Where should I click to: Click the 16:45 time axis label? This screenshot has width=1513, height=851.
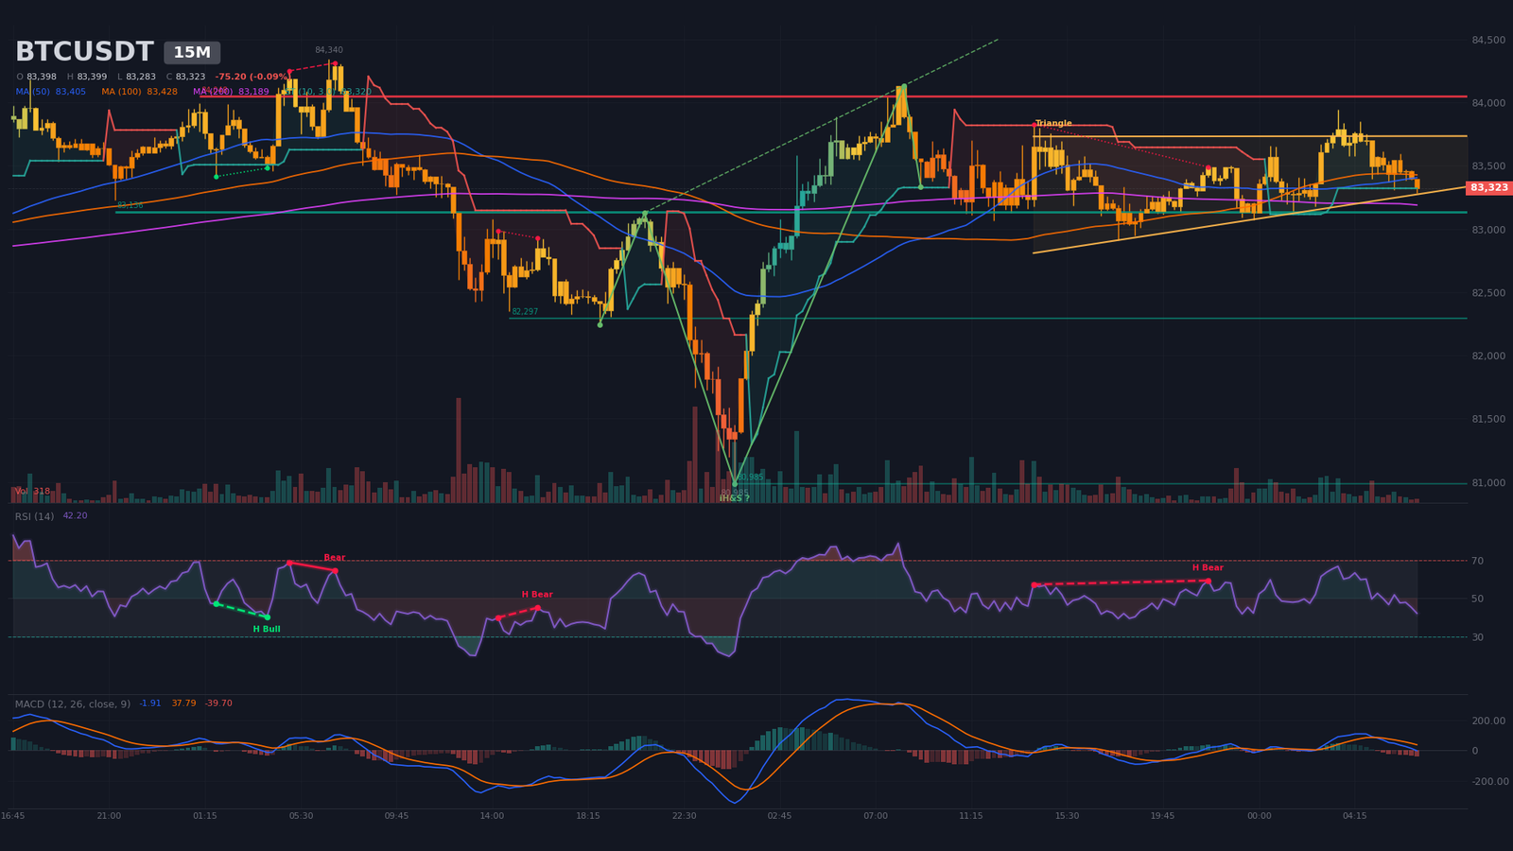coord(13,816)
